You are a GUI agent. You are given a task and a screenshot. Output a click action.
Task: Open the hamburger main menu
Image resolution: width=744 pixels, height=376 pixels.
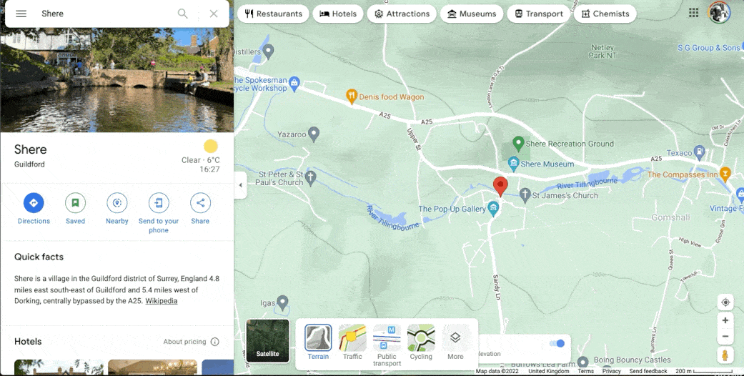21,14
